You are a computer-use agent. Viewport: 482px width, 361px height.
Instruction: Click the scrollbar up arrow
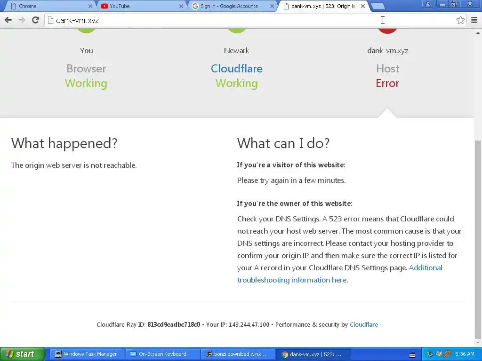pos(478,33)
